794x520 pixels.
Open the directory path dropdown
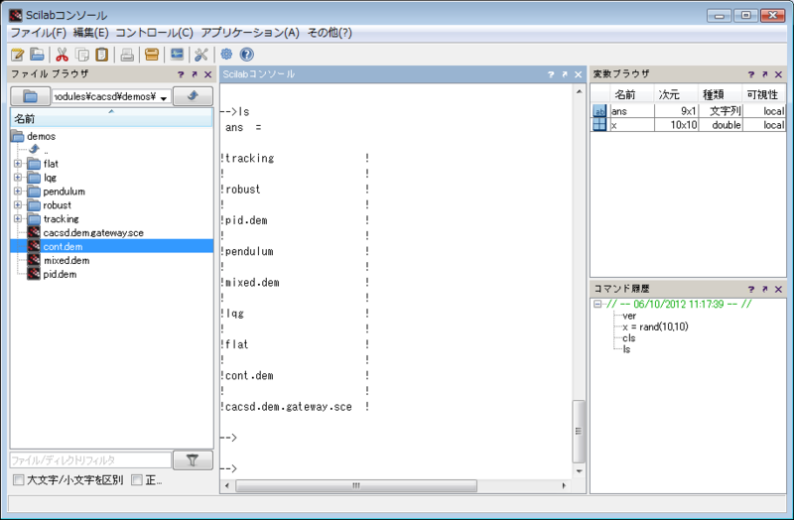click(x=164, y=96)
